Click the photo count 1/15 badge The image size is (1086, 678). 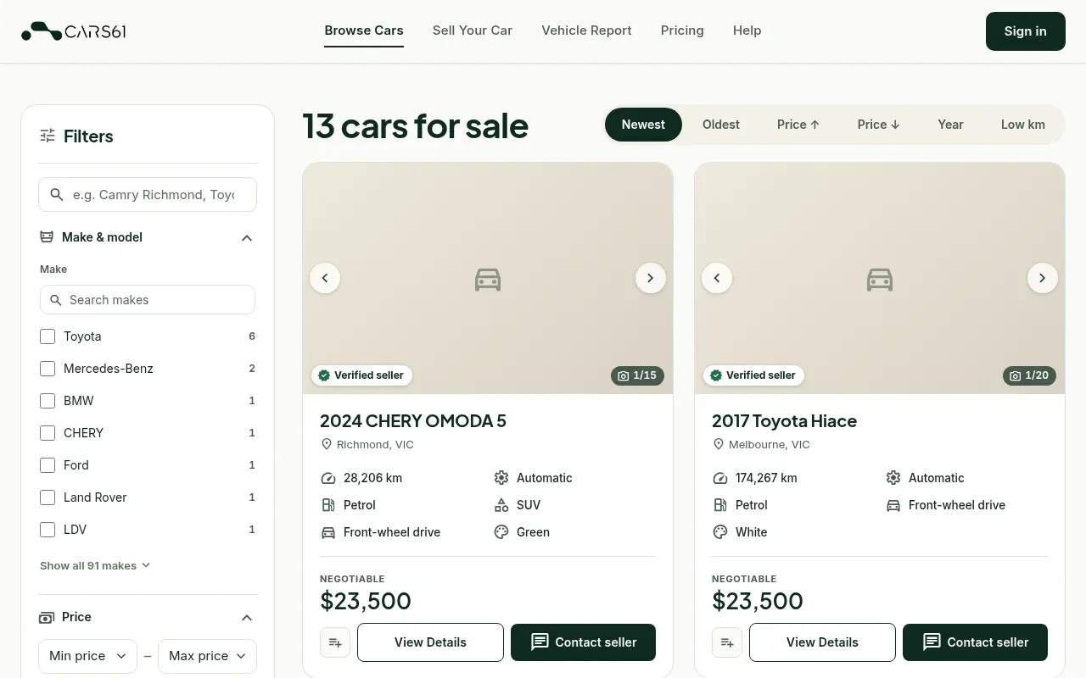(x=637, y=375)
